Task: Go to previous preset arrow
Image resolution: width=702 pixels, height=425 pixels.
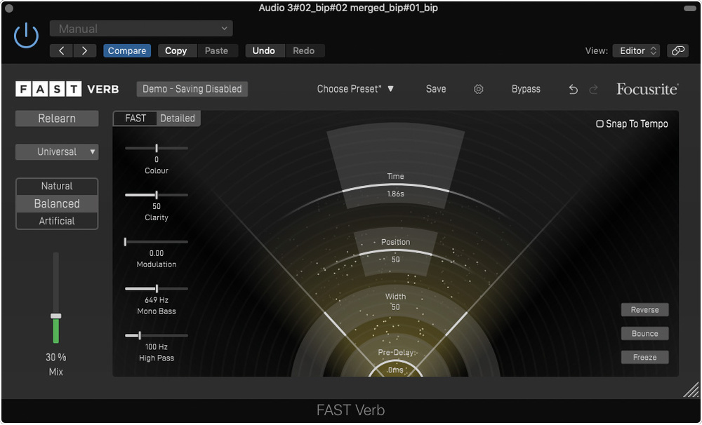Action: (x=61, y=50)
